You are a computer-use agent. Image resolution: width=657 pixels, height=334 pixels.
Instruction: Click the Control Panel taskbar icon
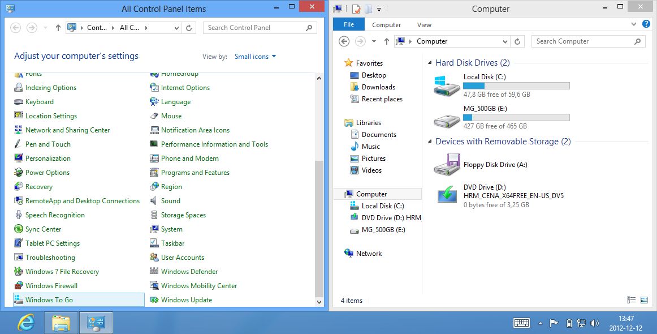tap(96, 322)
